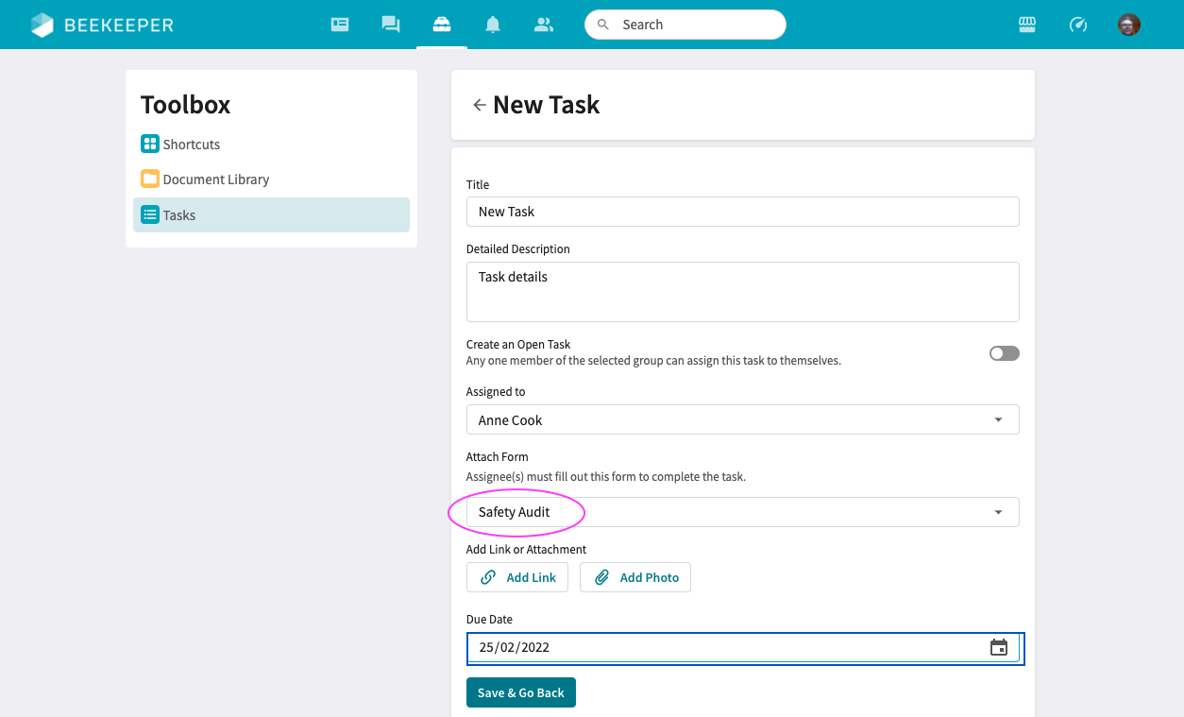Click into the Detailed Description text area

click(743, 292)
